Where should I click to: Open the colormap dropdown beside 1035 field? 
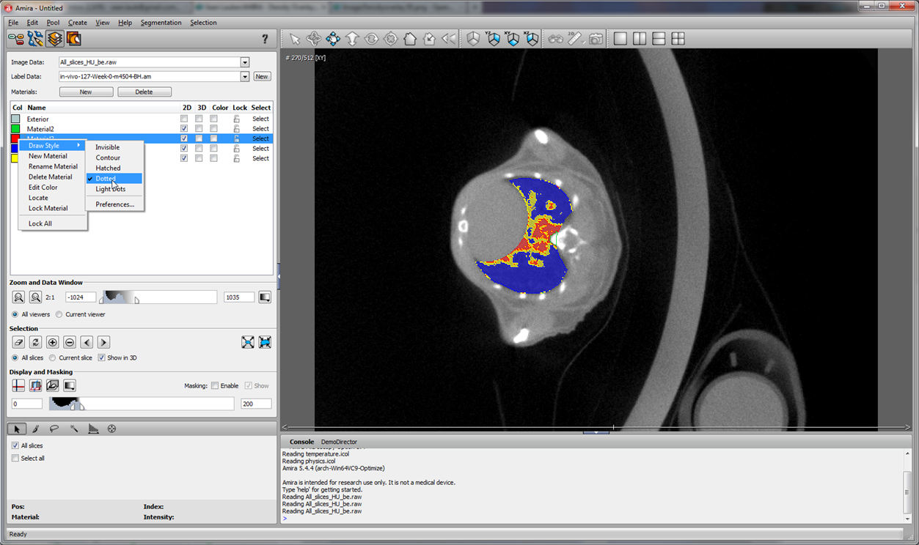pos(265,297)
